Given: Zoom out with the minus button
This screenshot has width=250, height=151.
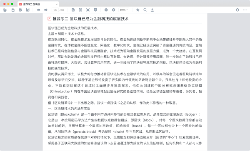Looking at the screenshot, I should [x=106, y=10].
